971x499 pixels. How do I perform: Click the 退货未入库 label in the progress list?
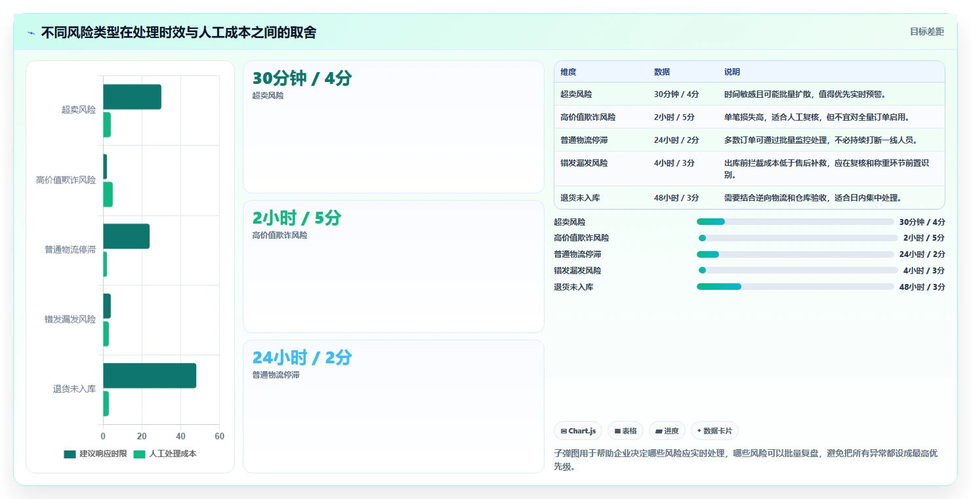(x=573, y=287)
